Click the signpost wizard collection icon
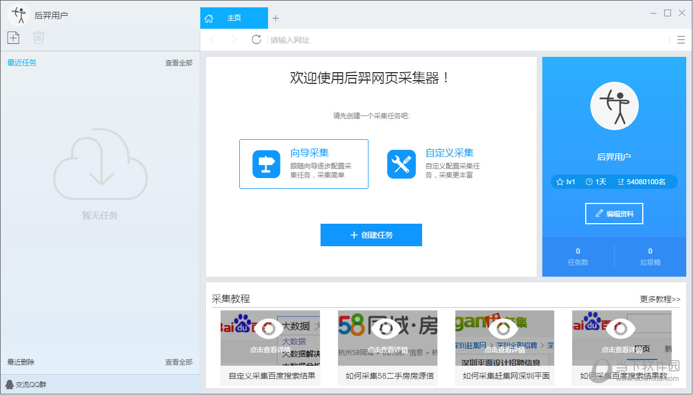 point(266,164)
